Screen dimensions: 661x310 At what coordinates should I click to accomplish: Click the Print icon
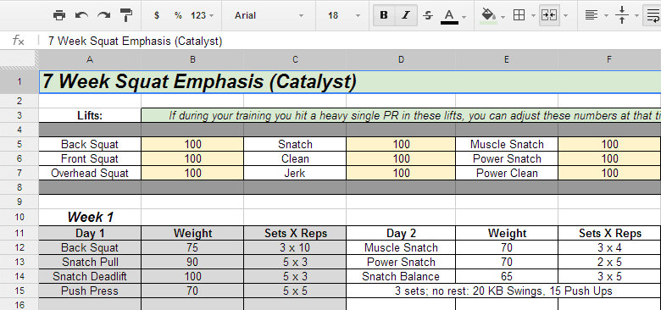59,15
